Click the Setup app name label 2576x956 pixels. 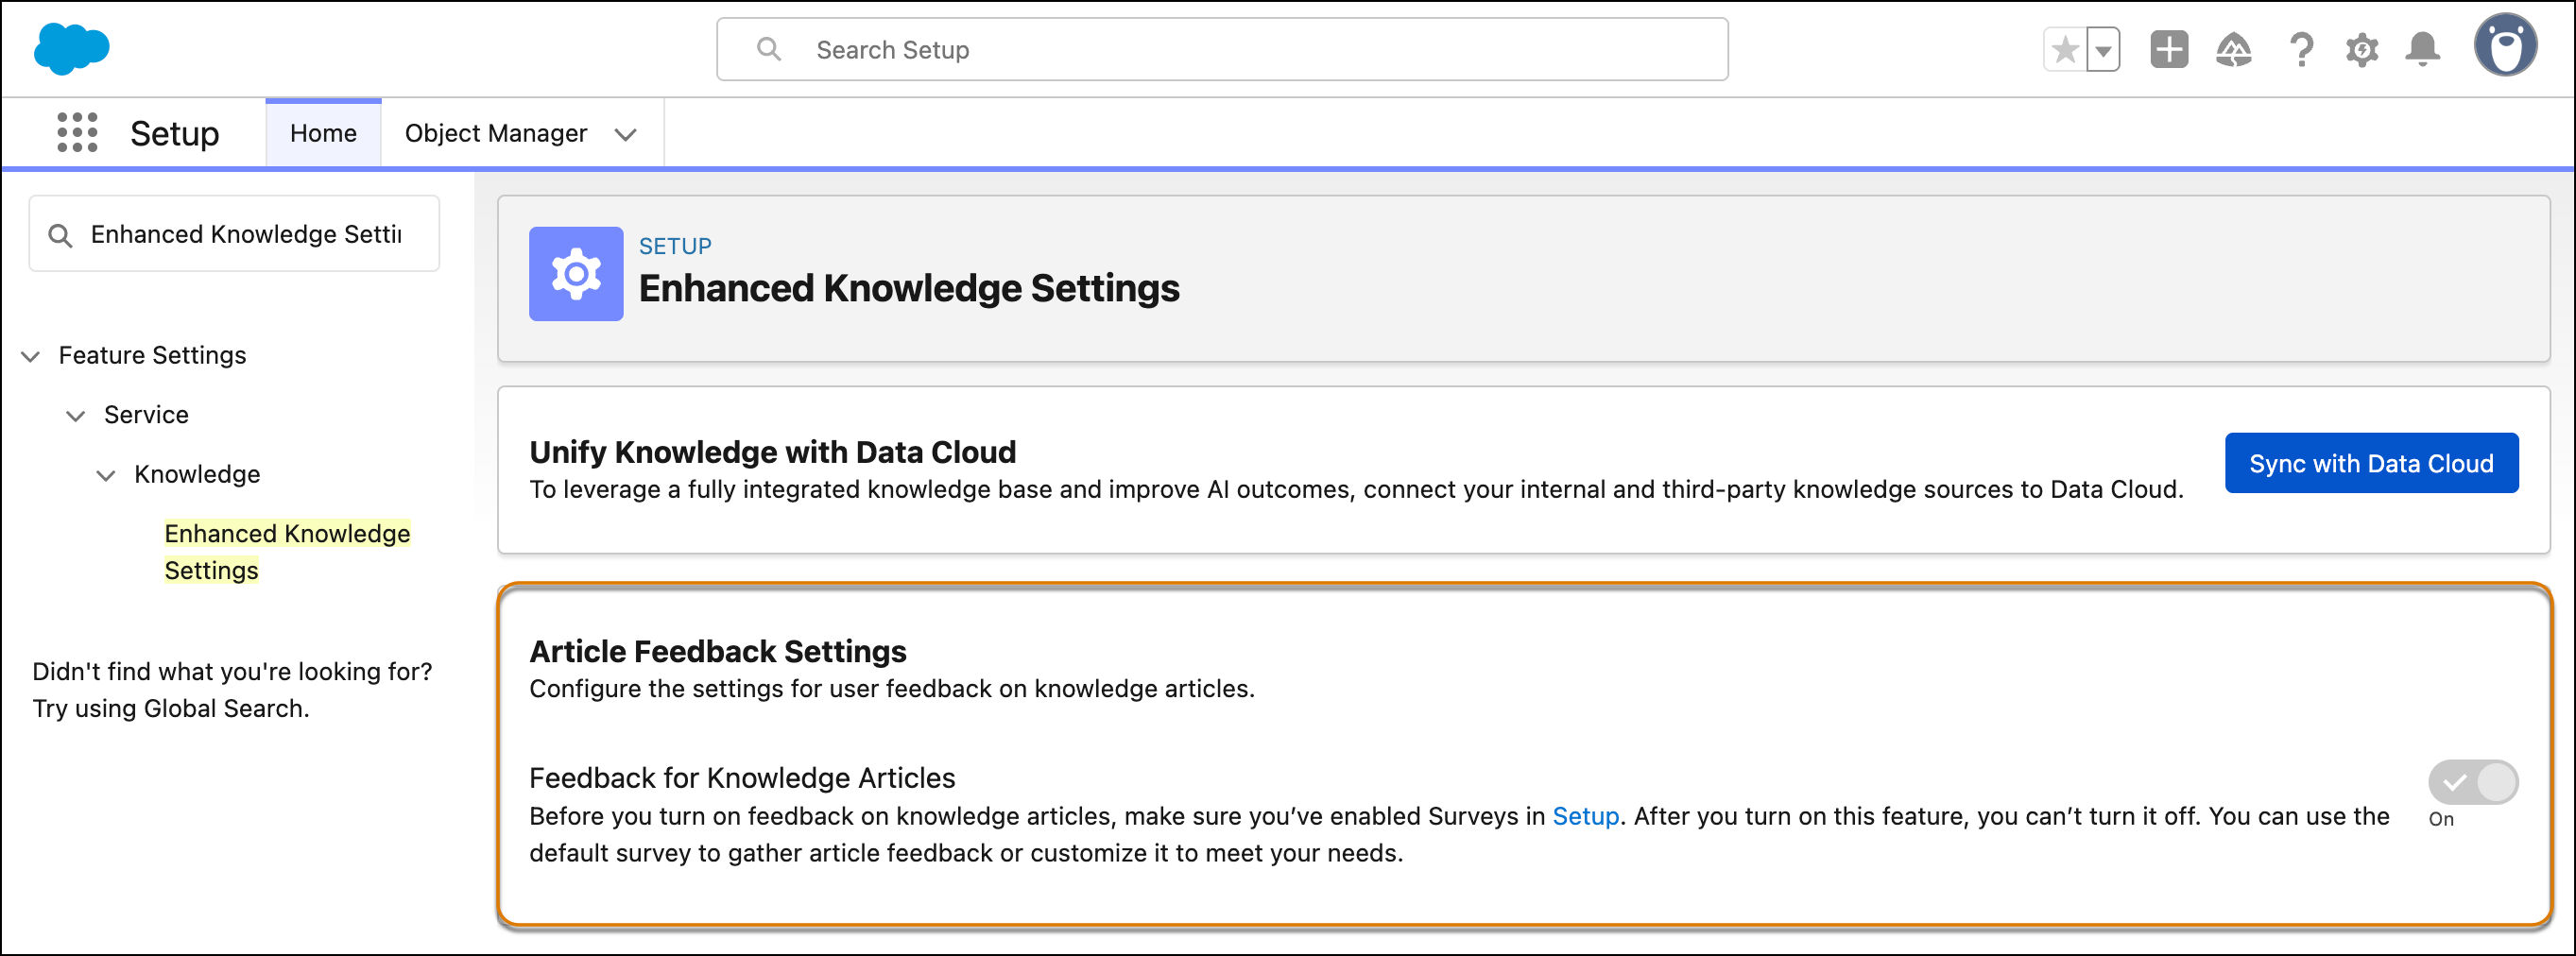[175, 133]
